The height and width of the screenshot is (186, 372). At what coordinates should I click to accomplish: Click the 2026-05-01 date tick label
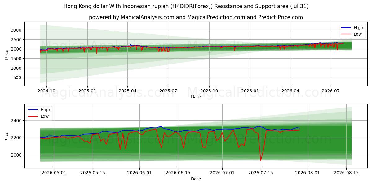tap(54, 173)
